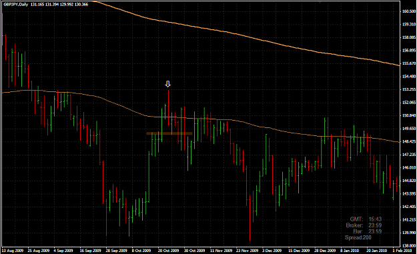
Task: Click the 154.480 price label
Action: (409, 76)
